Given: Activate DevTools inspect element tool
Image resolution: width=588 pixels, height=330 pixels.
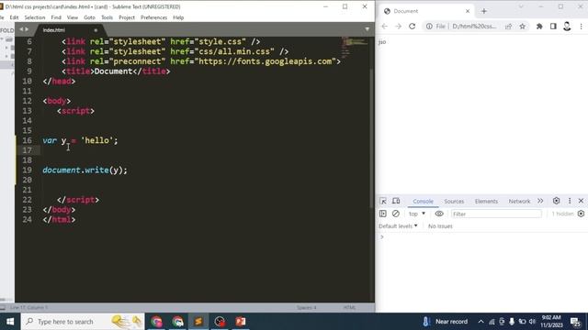Looking at the screenshot, I should [x=383, y=202].
